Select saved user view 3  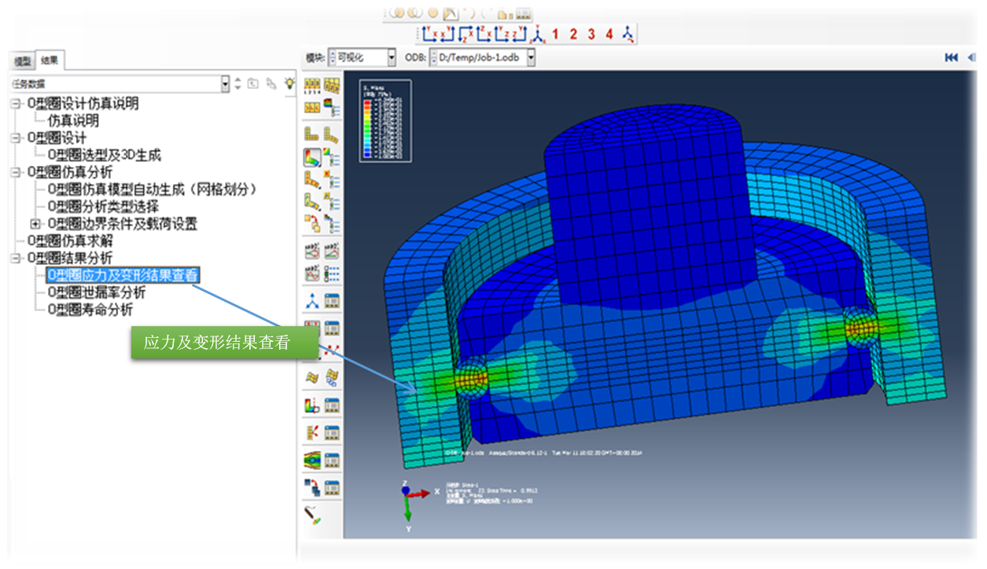tap(591, 34)
